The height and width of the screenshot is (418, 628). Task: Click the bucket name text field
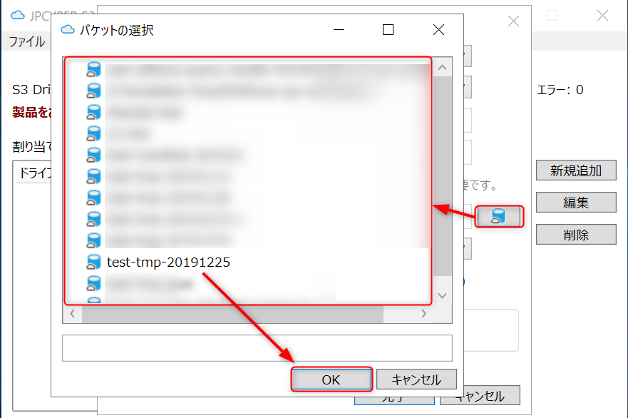click(257, 348)
